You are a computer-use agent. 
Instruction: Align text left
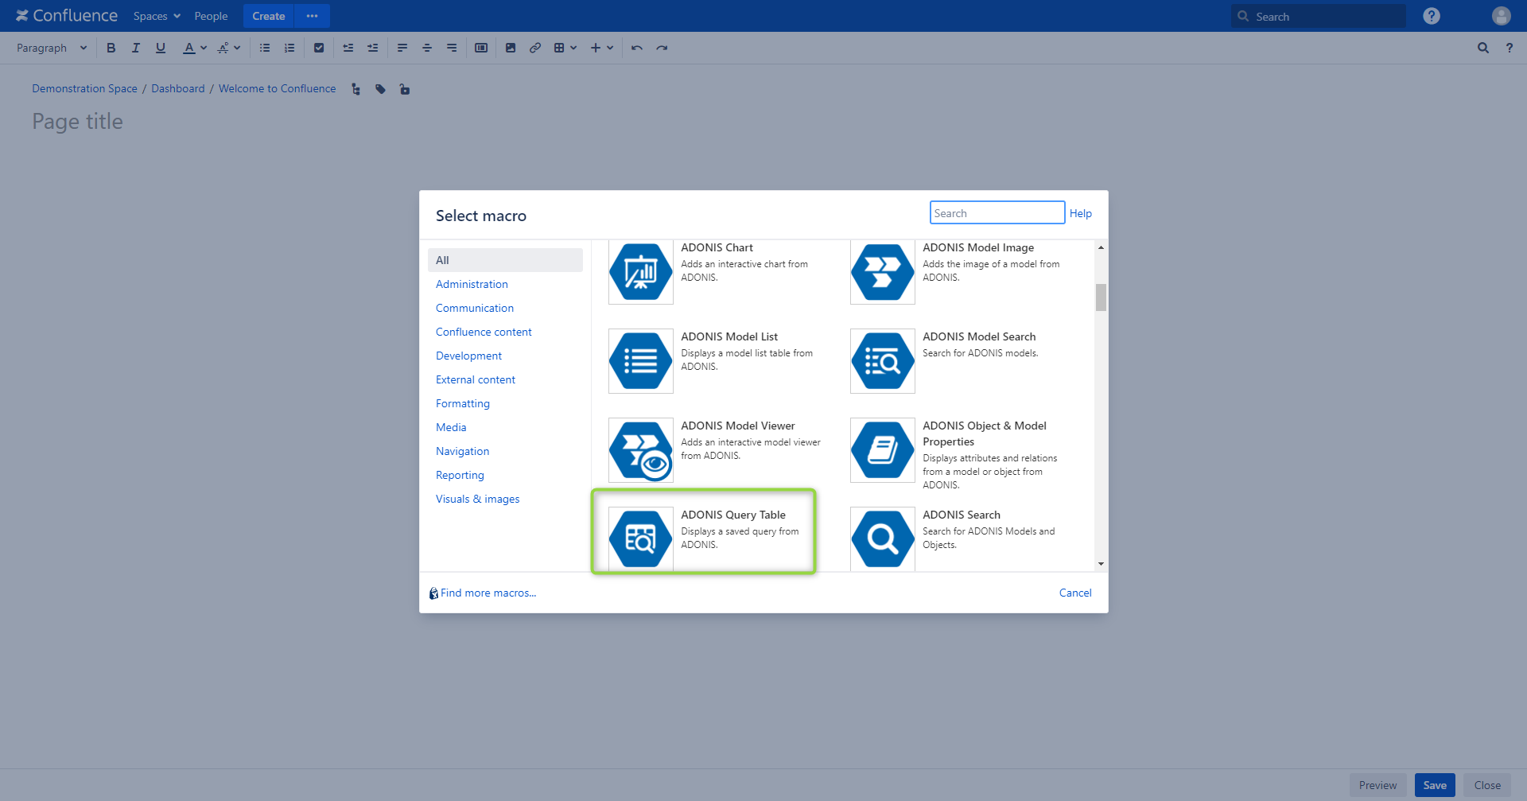402,48
